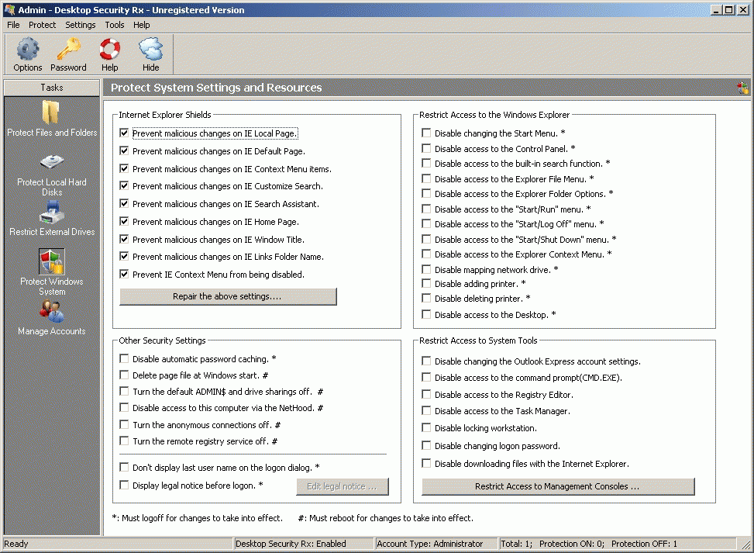
Task: Toggle IE Context Menu items protection checkbox
Action: coord(124,168)
